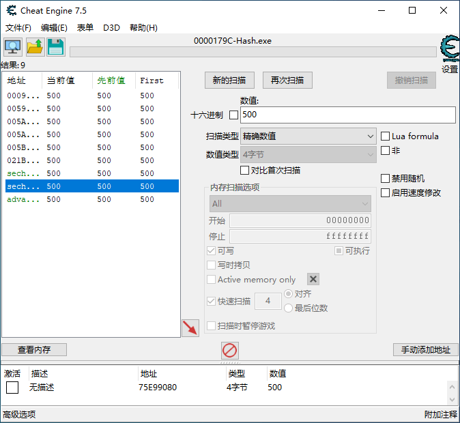Click the scan progress bar
The height and width of the screenshot is (423, 460).
click(x=253, y=52)
